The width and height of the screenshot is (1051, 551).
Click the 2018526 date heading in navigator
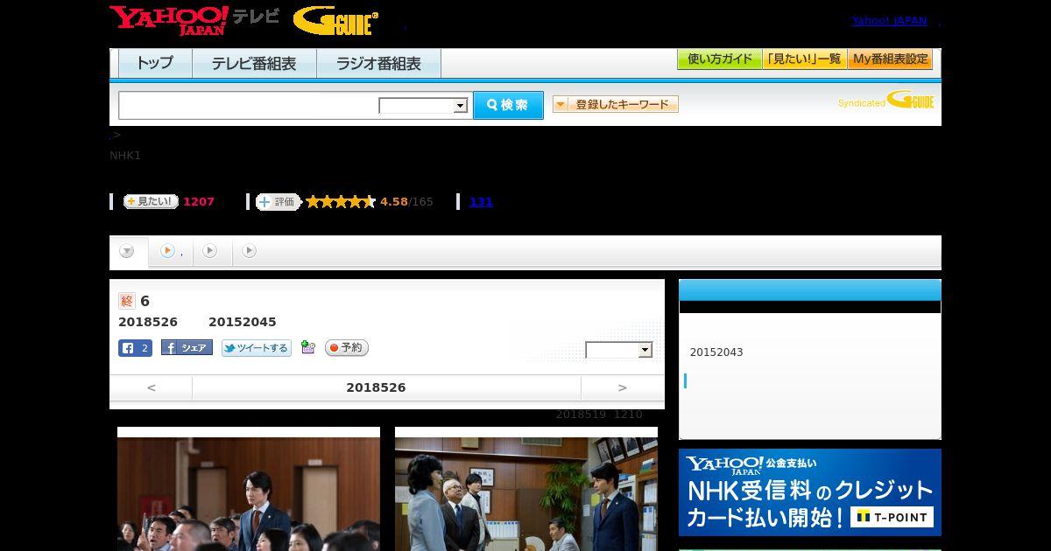(x=376, y=387)
